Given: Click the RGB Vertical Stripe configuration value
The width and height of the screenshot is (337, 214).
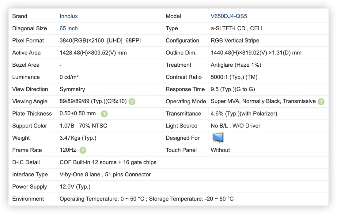Looking at the screenshot, I should coord(235,41).
